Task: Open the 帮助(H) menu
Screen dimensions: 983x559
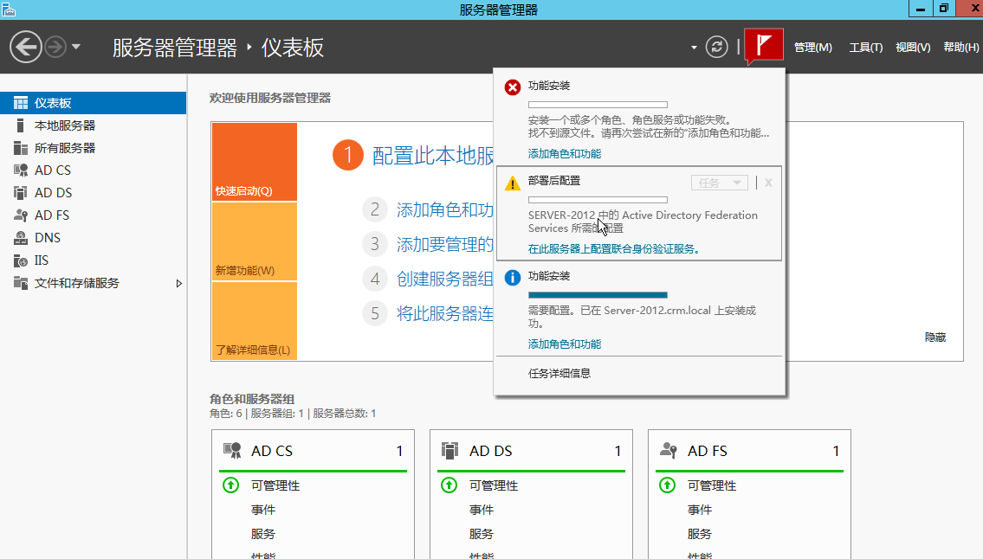Action: tap(961, 47)
